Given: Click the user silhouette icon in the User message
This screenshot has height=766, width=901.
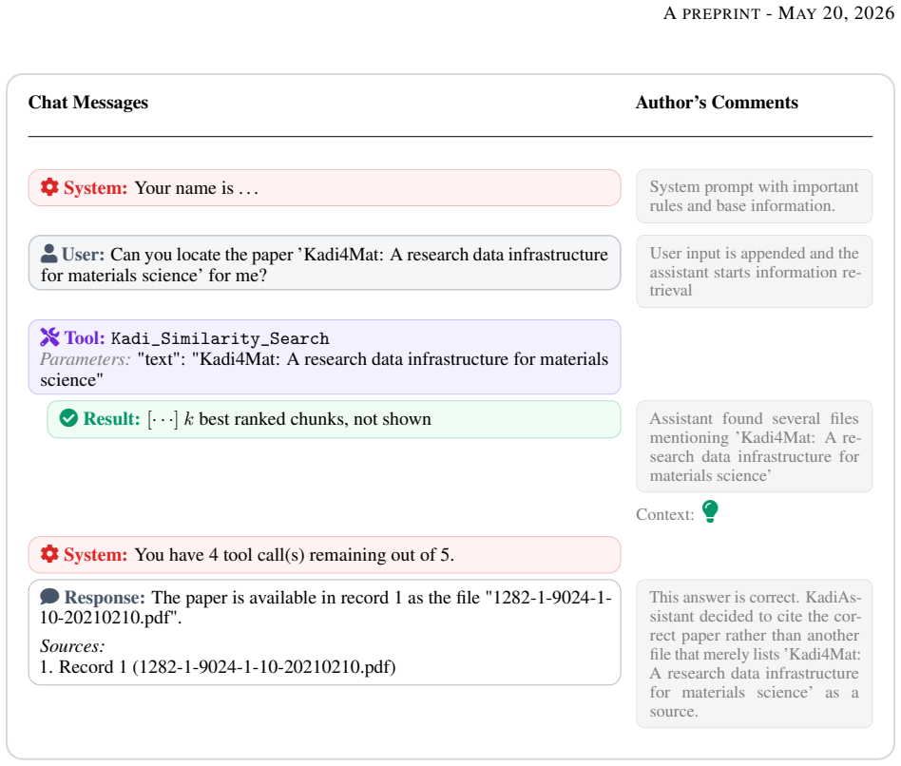Looking at the screenshot, I should click(x=48, y=254).
